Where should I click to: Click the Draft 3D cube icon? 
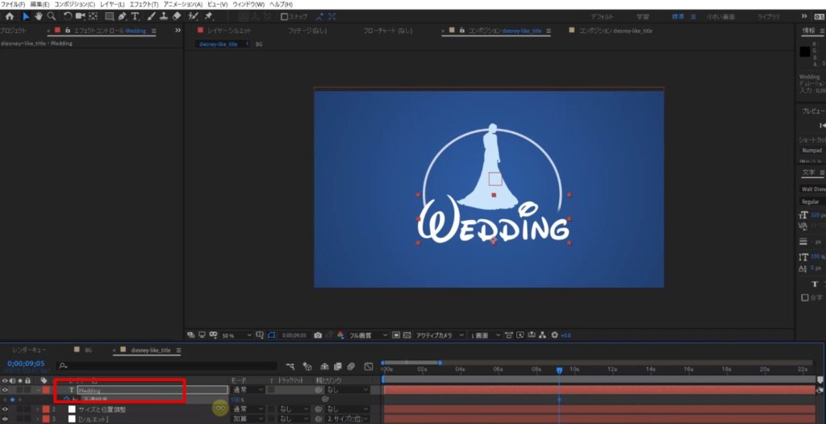(x=307, y=367)
